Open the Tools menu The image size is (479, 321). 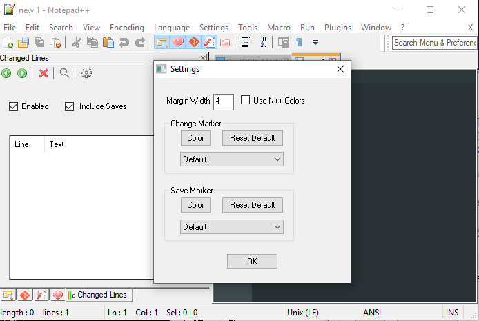click(248, 28)
